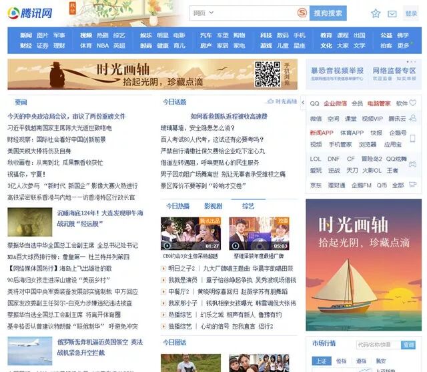Click the 登录 login button
Image resolution: width=427 pixels, height=372 pixels.
tap(411, 13)
